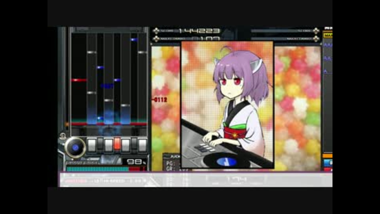
Task: Click the diamond icon left of max combo
Action: tap(156, 38)
